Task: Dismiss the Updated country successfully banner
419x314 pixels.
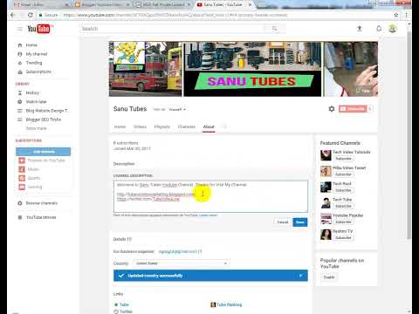Action: (301, 276)
